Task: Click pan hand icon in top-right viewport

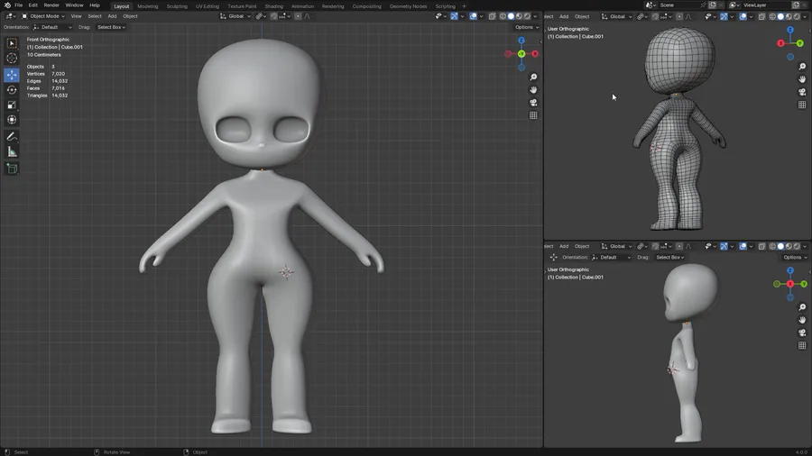Action: point(802,79)
